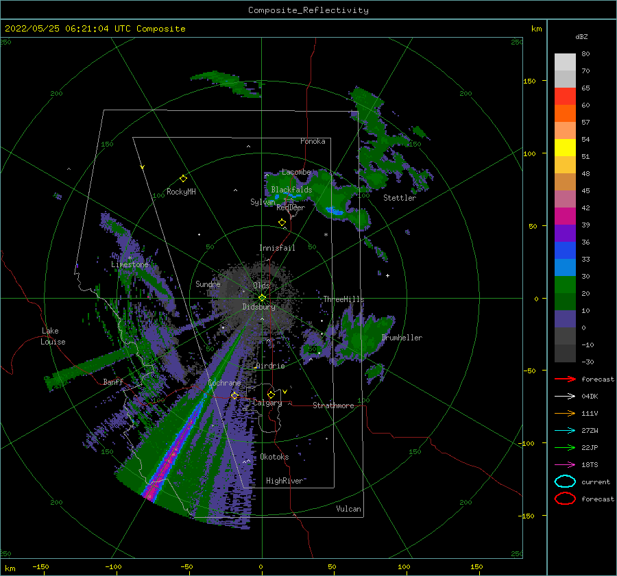Click the cyan current ellipse icon
The image size is (617, 576).
click(x=565, y=481)
